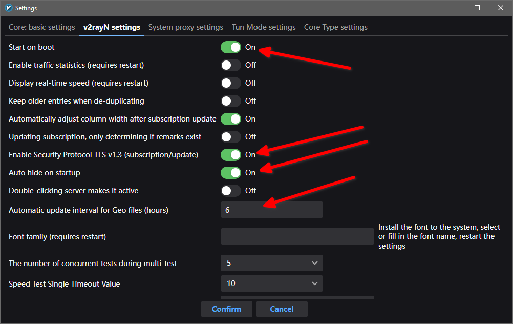This screenshot has height=324, width=513.
Task: Toggle Updating subscription remarks exist switch
Action: pos(231,137)
